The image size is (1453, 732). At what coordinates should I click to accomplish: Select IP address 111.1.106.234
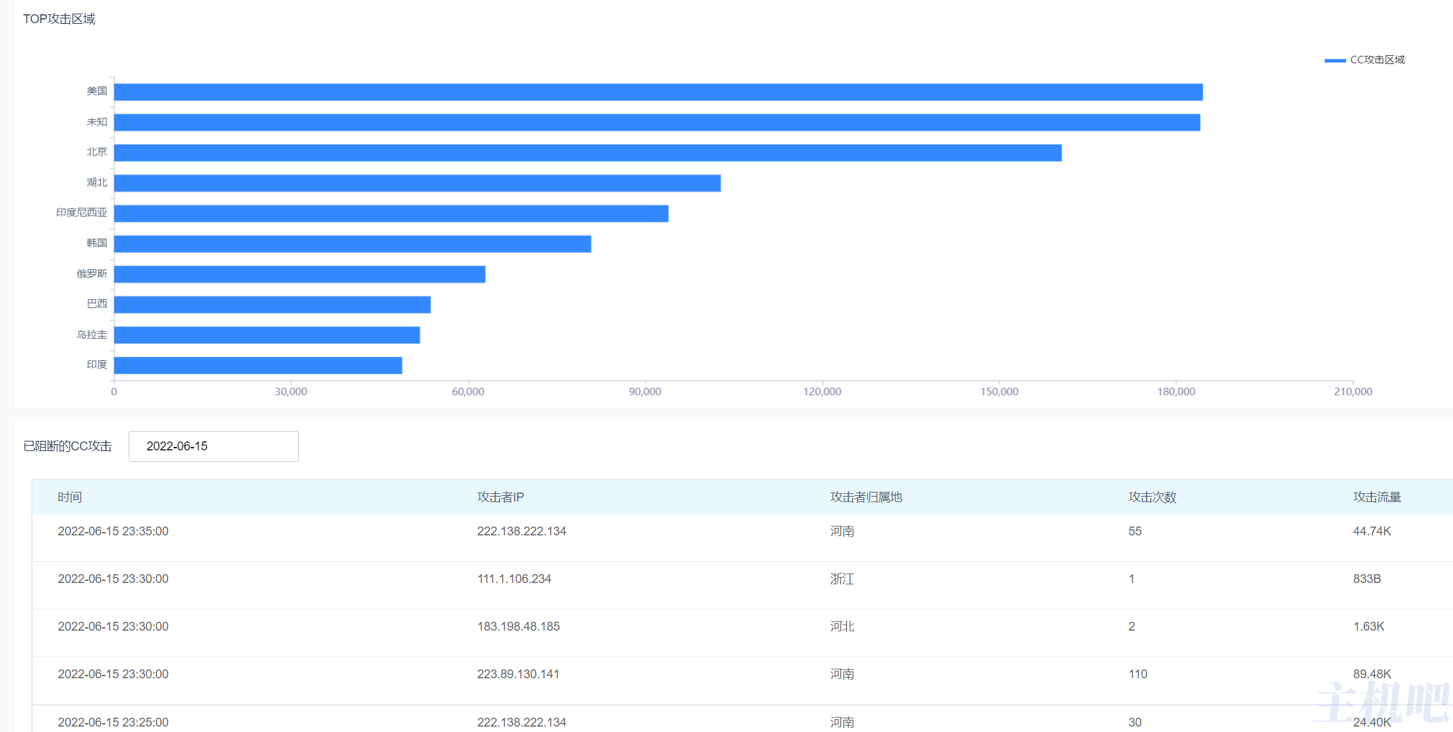(x=514, y=579)
